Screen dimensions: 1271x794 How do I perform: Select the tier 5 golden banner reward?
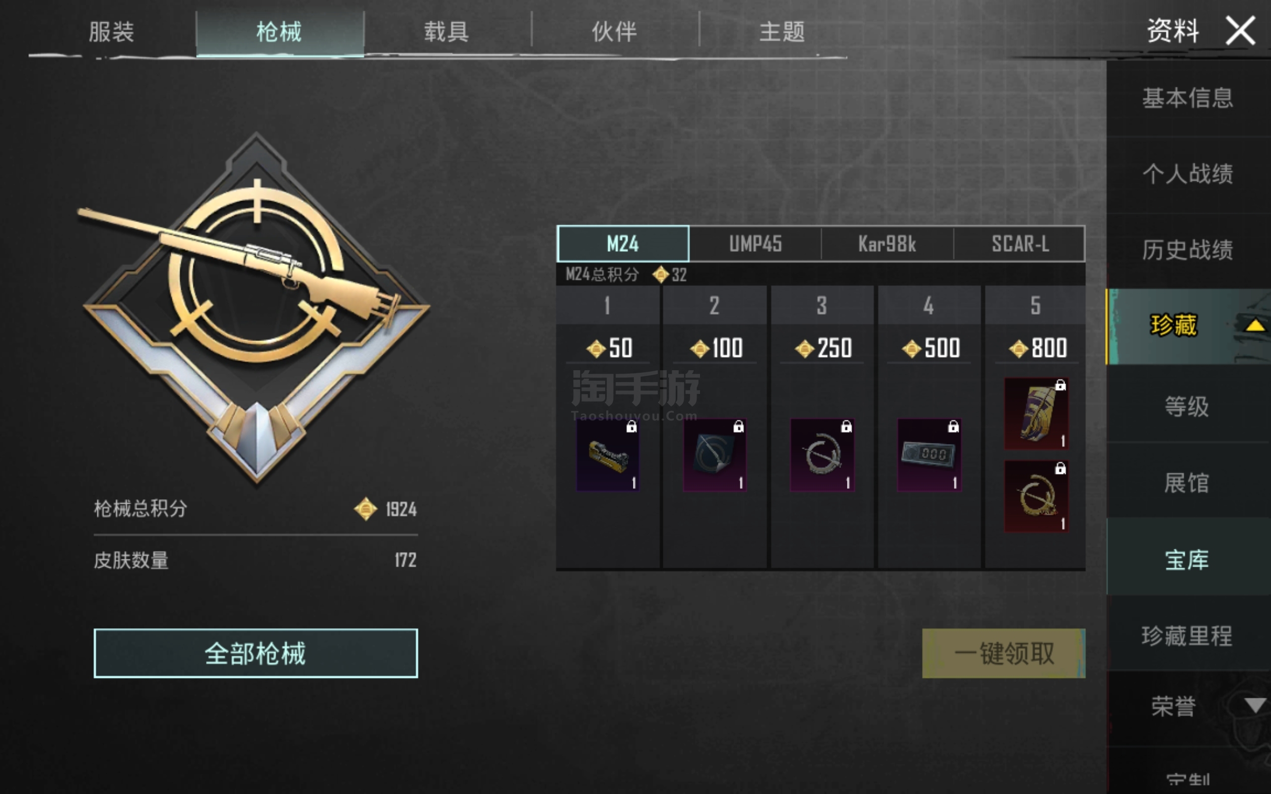(x=1036, y=413)
